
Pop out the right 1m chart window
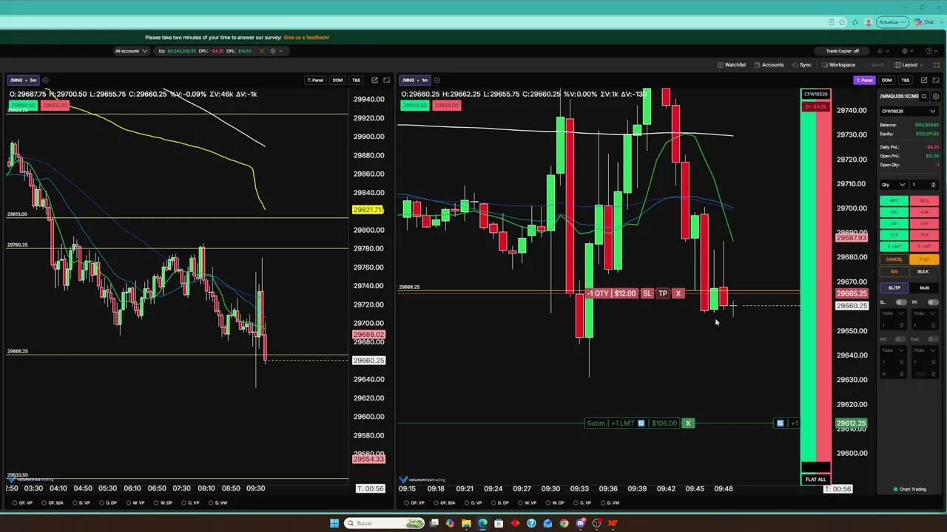click(x=923, y=80)
